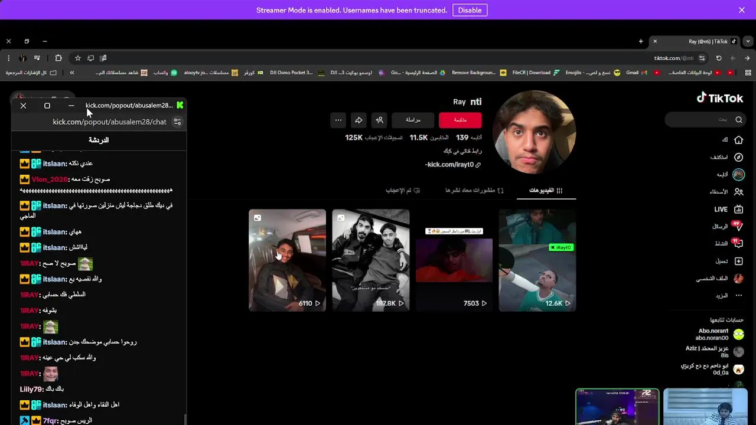The image size is (756, 425).
Task: Open the video thumbnail with 6110 views
Action: 287,260
